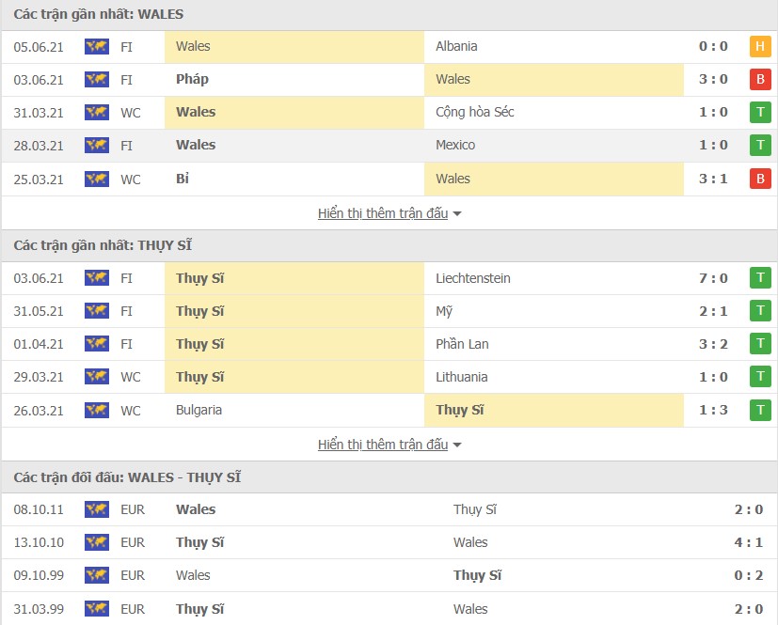Click the yellow H draw badge for Wales-Albania
Viewport: 778px width, 625px height.
[x=760, y=46]
